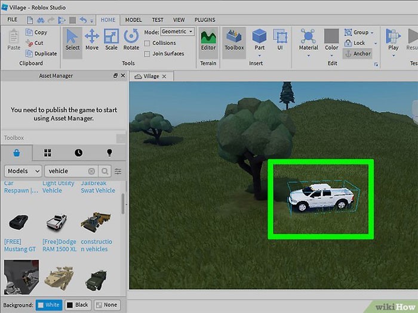
Task: Set toolbox background to Black
Action: click(77, 305)
